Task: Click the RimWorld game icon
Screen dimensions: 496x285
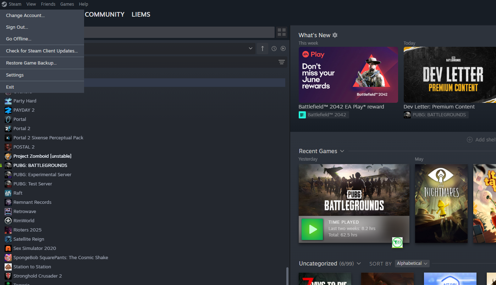Action: pos(8,221)
